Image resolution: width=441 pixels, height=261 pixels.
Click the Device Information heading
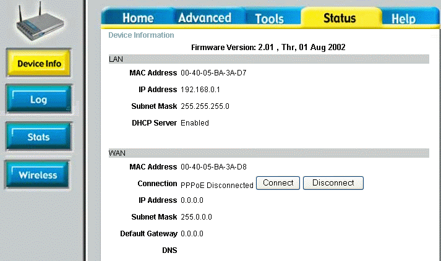(141, 35)
